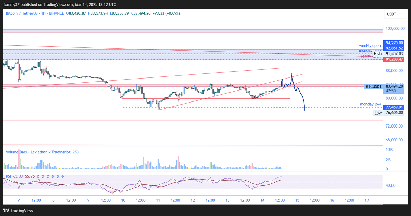Image resolution: width=411 pixels, height=216 pixels.
Task: Click the Bitcoin / TetherUS symbol title
Action: (22, 13)
